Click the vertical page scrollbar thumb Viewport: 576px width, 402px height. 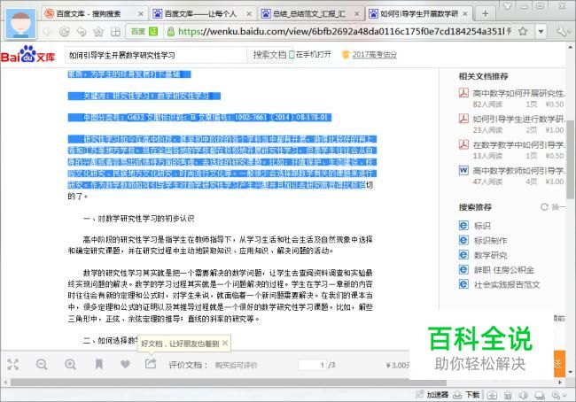(x=570, y=159)
